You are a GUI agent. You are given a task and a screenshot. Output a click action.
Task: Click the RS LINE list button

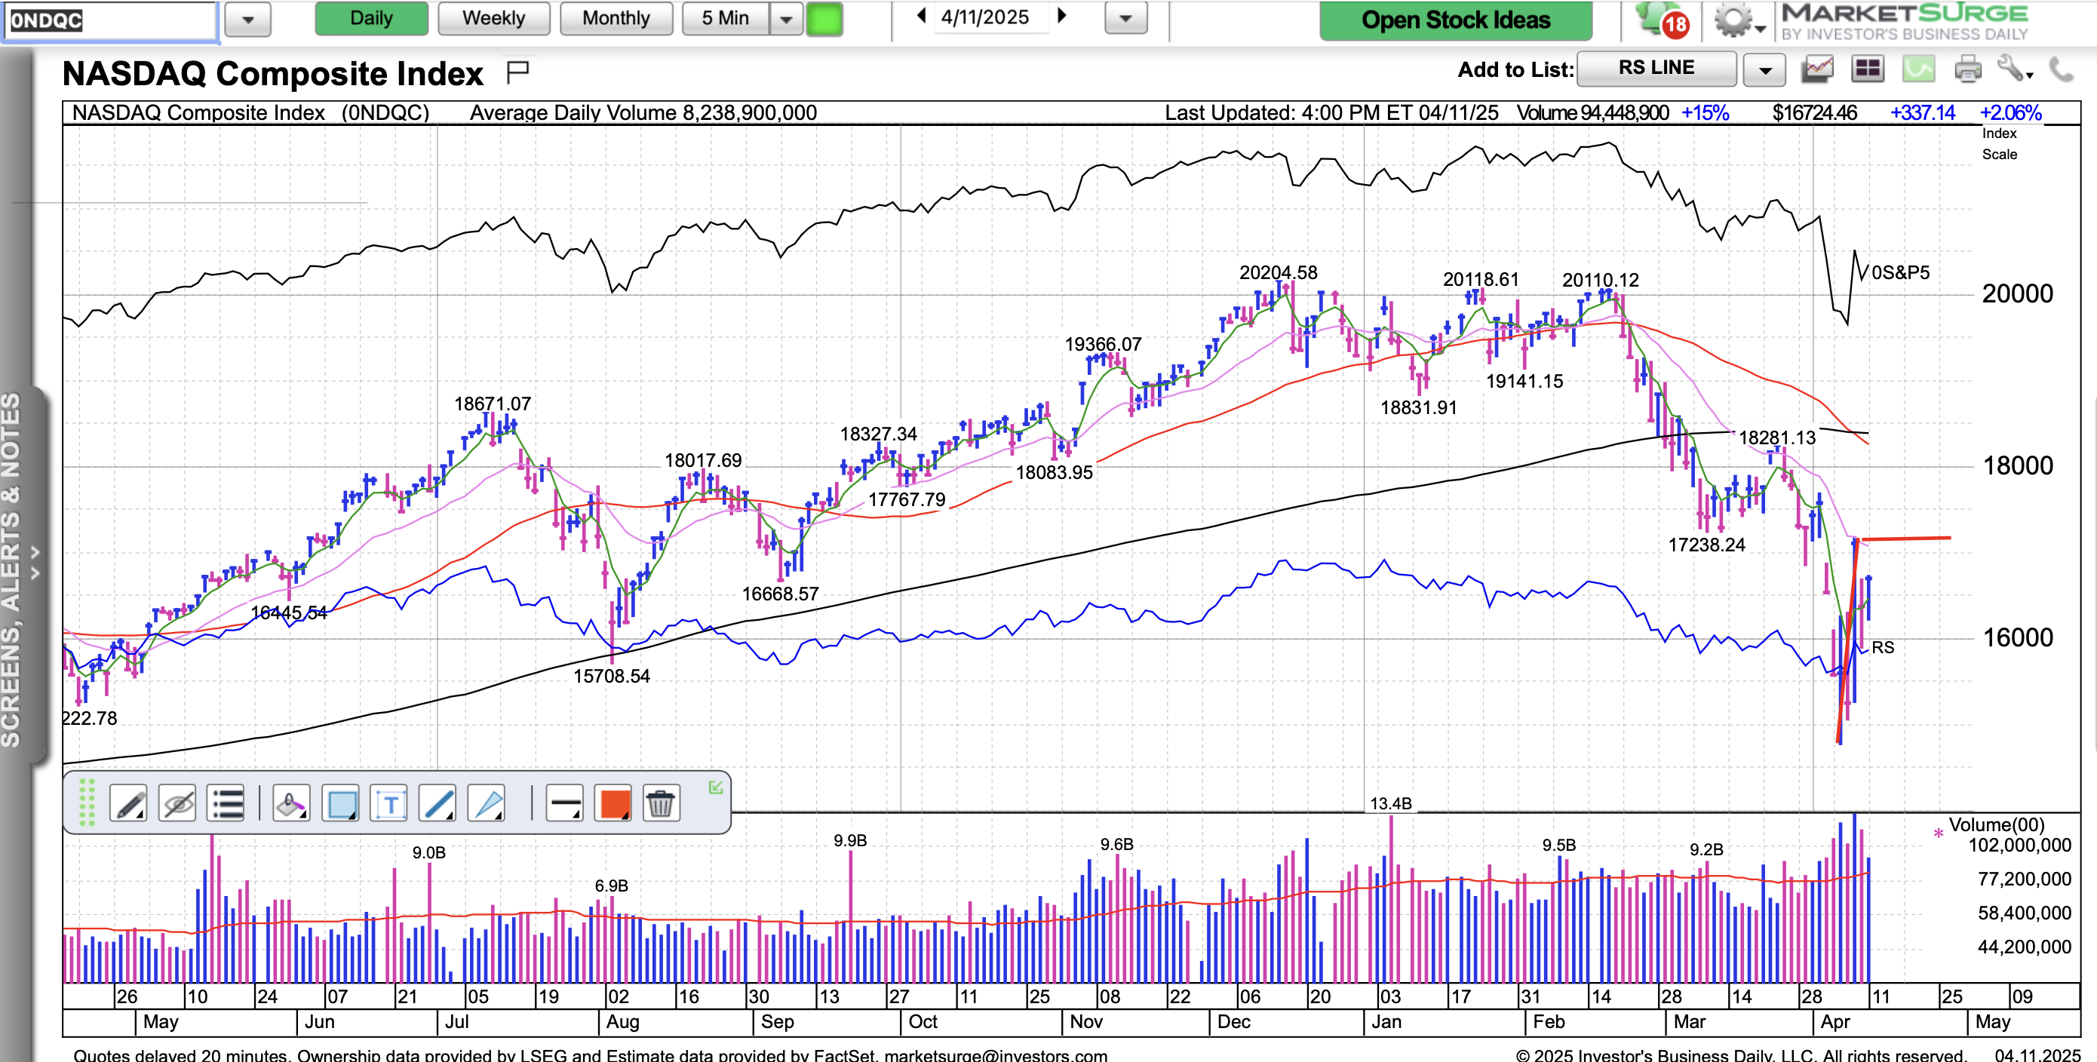[1656, 69]
